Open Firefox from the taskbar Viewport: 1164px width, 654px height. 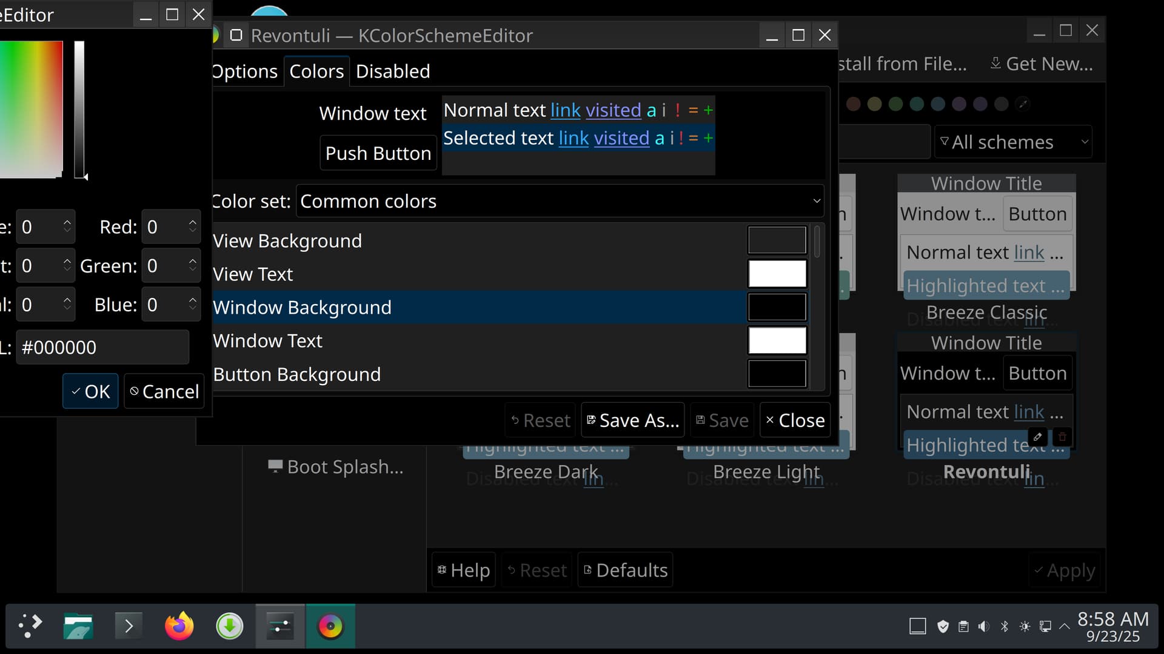point(179,626)
